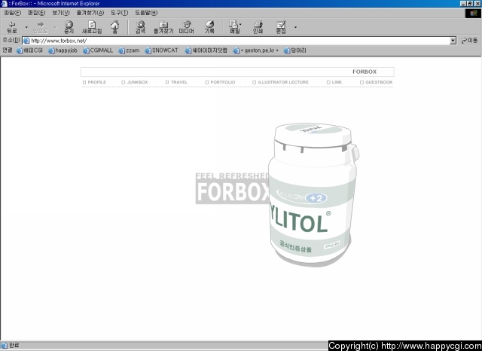Screen dimensions: 482x351
Task: Open the Media toolbar icon
Action: click(187, 27)
